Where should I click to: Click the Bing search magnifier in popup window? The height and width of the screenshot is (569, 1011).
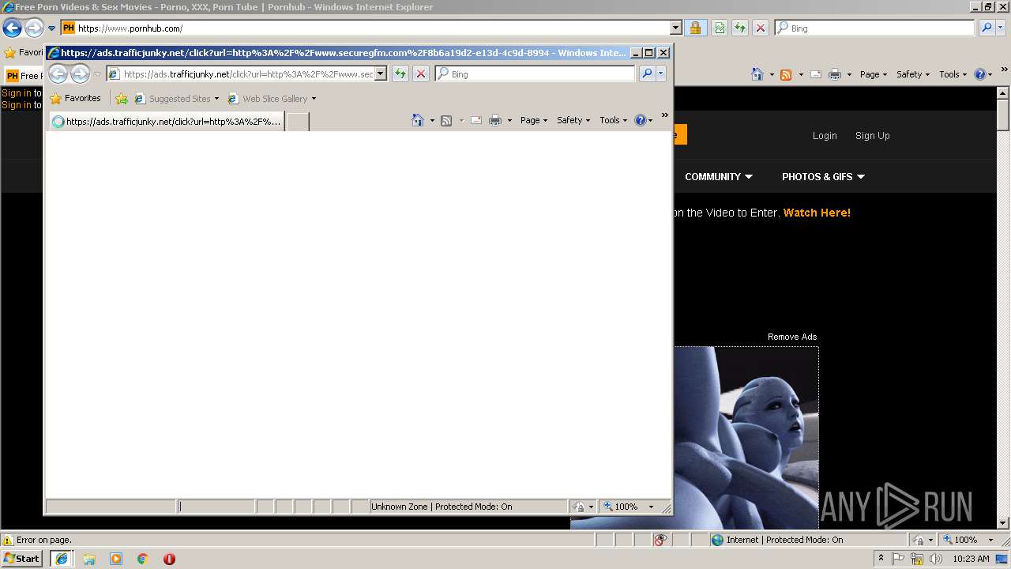(x=647, y=73)
